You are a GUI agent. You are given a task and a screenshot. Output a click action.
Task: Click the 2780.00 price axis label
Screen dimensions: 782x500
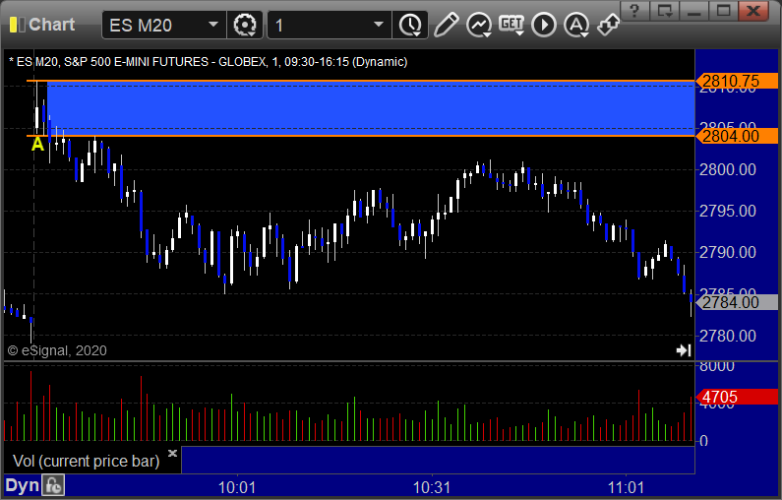click(x=728, y=336)
